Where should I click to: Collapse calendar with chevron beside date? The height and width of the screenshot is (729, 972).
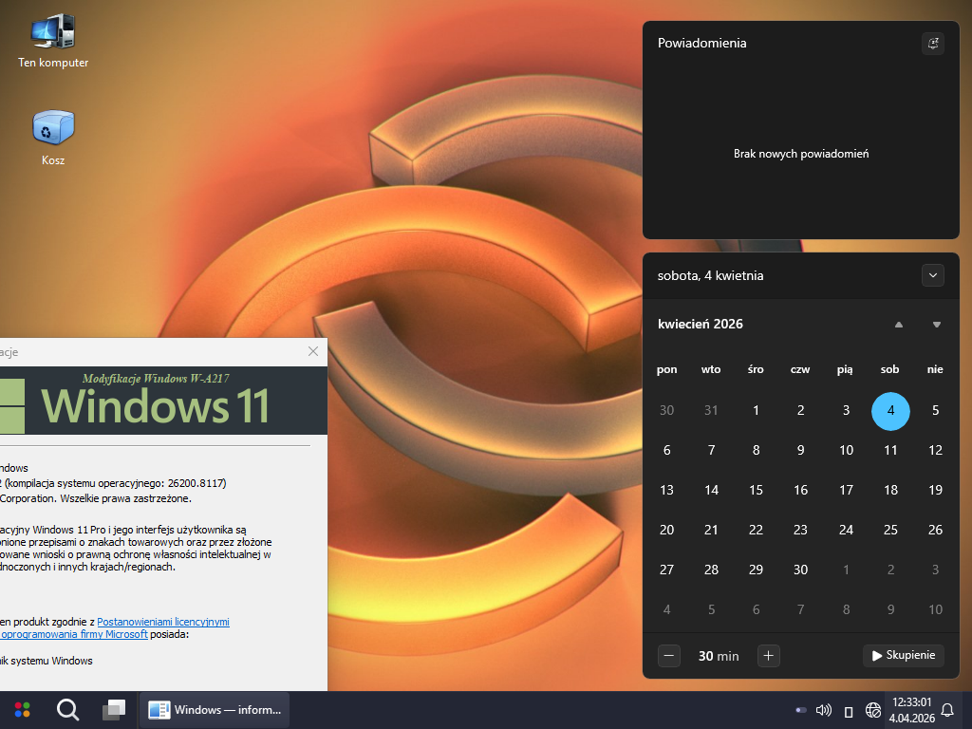point(933,275)
